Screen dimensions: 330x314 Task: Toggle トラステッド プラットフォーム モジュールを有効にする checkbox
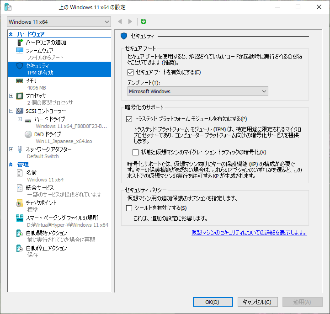pos(129,119)
